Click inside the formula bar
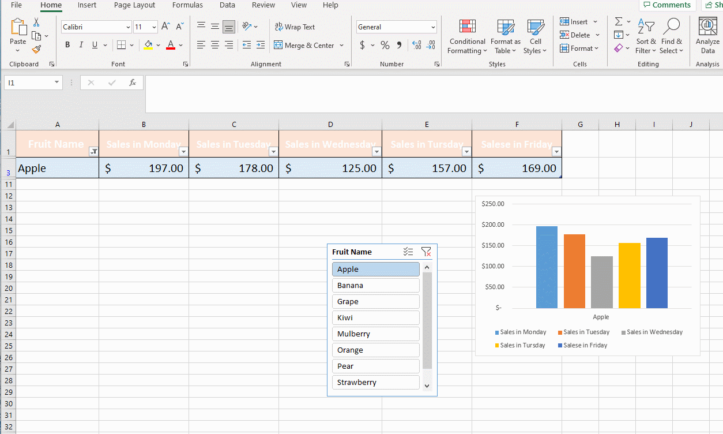The width and height of the screenshot is (723, 434). click(x=434, y=93)
